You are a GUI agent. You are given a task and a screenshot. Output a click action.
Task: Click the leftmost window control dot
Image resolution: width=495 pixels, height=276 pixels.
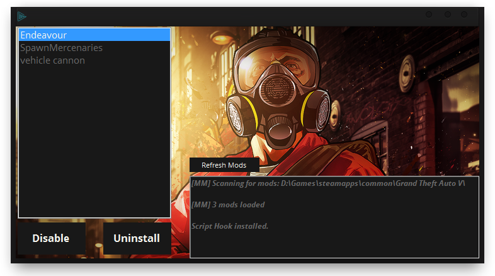pos(429,14)
